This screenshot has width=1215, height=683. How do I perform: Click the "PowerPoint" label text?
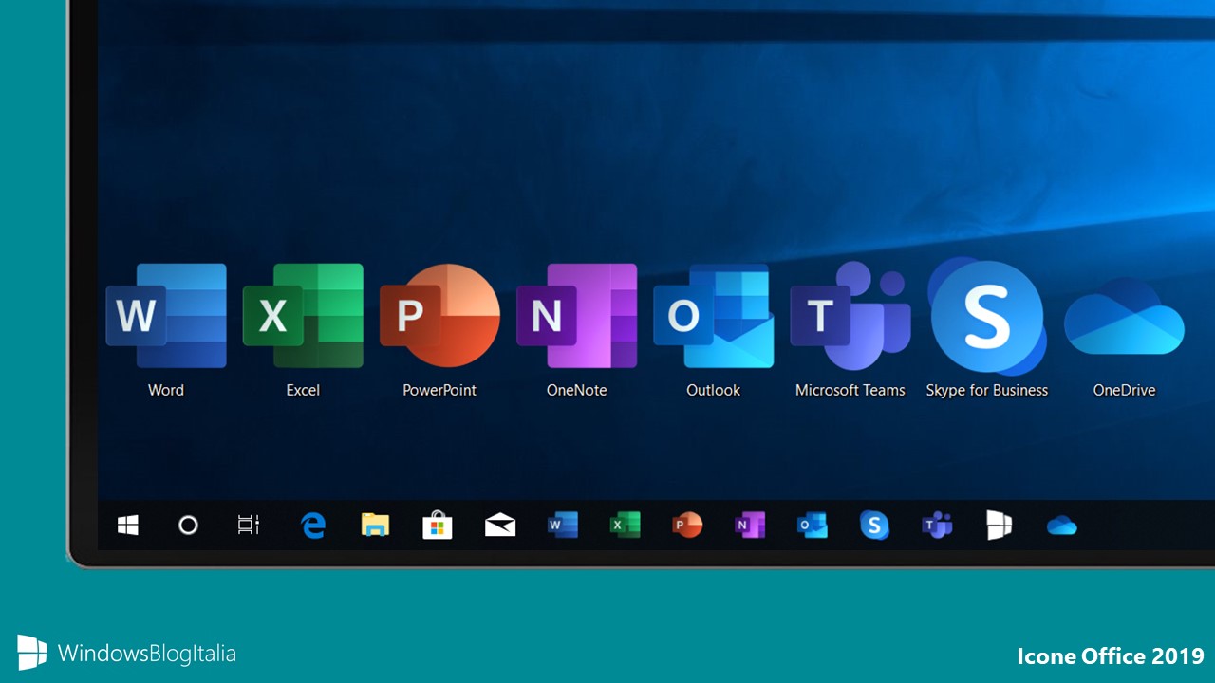[x=439, y=390]
